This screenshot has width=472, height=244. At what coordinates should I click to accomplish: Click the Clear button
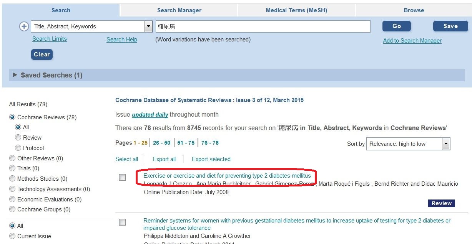tap(42, 54)
